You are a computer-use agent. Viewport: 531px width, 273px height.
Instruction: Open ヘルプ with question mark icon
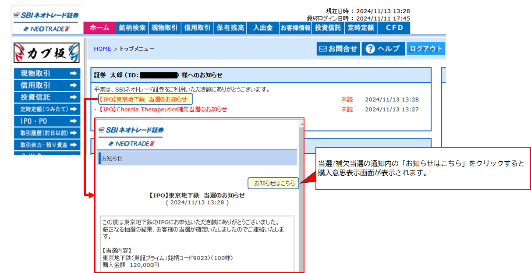(382, 49)
